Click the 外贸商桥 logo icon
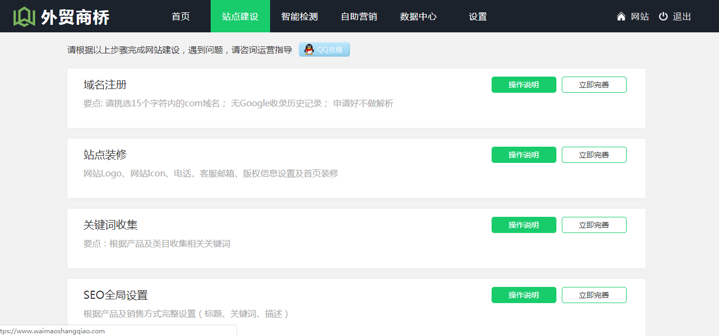 tap(24, 17)
